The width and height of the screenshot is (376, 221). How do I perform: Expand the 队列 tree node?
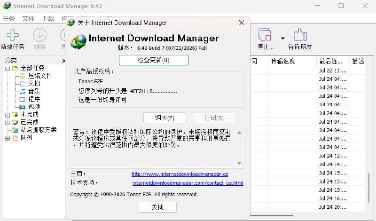click(x=8, y=138)
